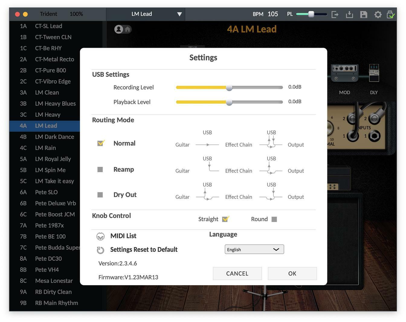Confirm settings with the OK button

(292, 274)
